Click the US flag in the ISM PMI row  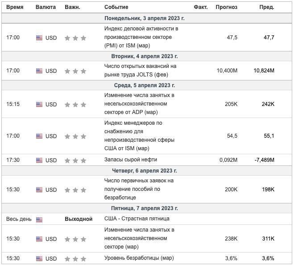click(39, 38)
